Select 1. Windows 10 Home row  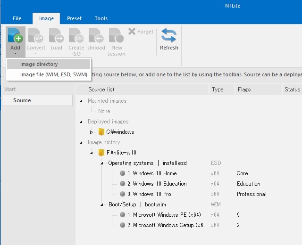coord(152,173)
